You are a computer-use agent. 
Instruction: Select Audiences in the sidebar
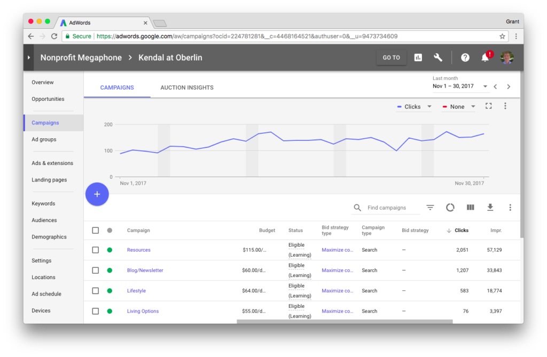44,220
